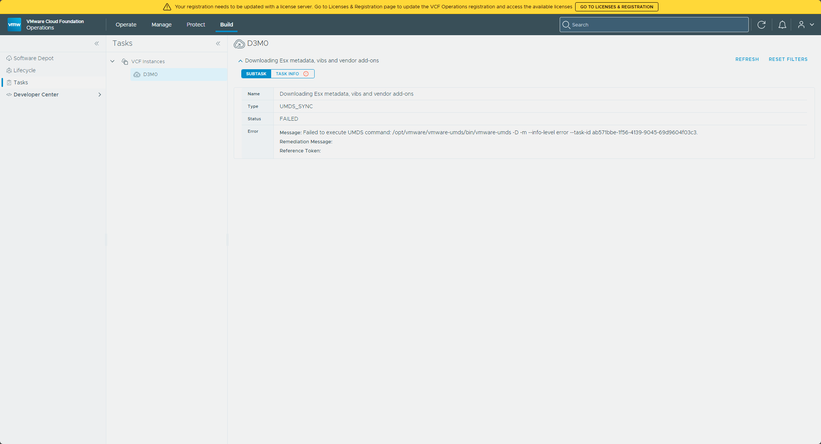The height and width of the screenshot is (444, 821).
Task: Click the vmw logo icon
Action: pyautogui.click(x=14, y=25)
